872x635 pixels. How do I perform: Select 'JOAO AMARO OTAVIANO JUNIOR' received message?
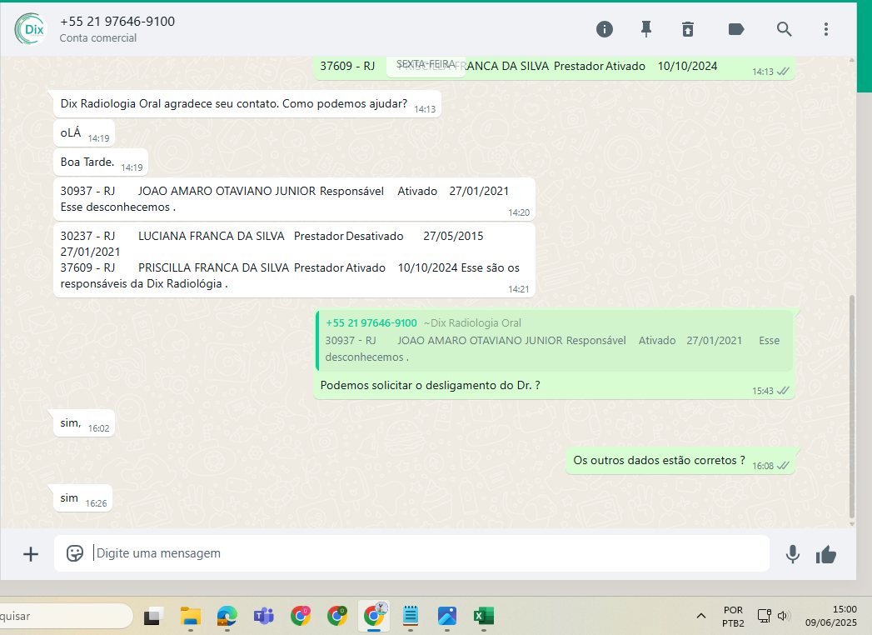coord(294,199)
